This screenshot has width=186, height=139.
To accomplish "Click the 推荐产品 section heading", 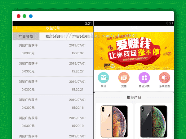I will (134, 97).
